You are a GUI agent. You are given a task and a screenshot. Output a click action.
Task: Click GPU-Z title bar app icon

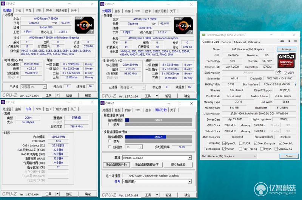(203, 35)
